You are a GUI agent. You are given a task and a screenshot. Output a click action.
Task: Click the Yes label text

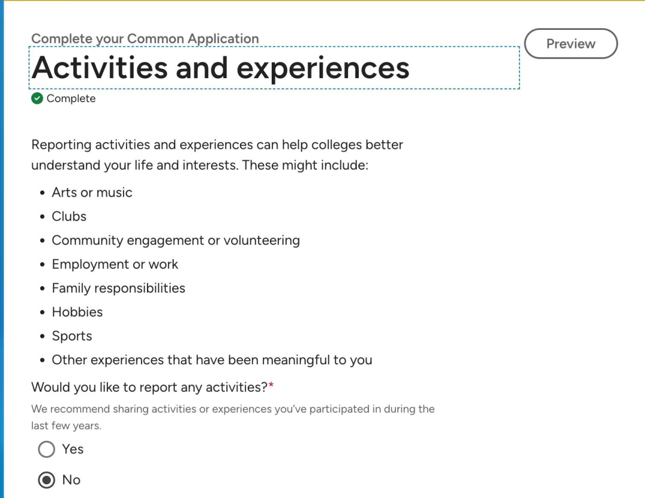pos(73,449)
